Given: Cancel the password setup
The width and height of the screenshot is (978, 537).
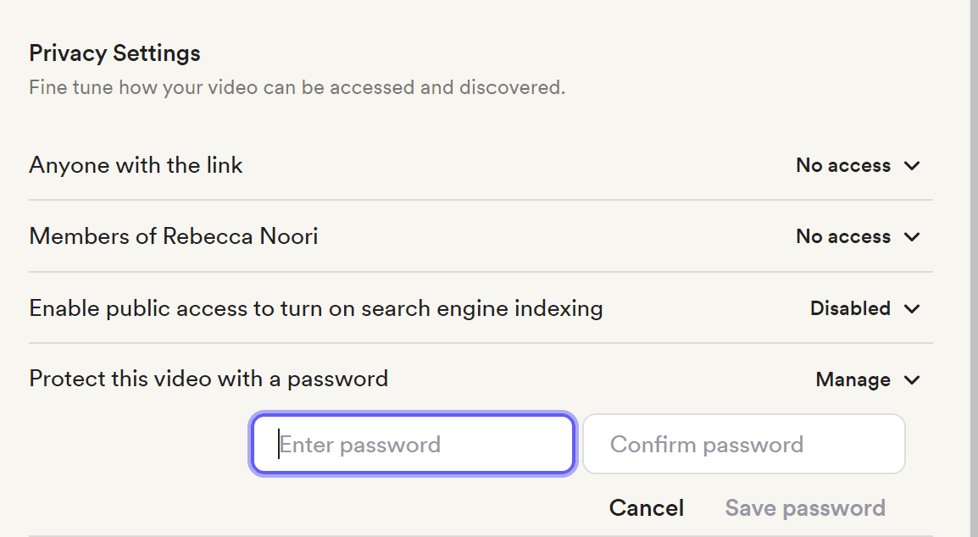Looking at the screenshot, I should [x=646, y=508].
